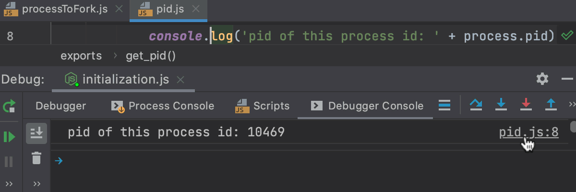Click the Rerun debug session icon

pos(9,106)
